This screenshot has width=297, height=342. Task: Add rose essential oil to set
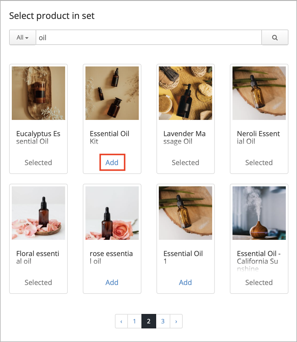[x=112, y=282]
